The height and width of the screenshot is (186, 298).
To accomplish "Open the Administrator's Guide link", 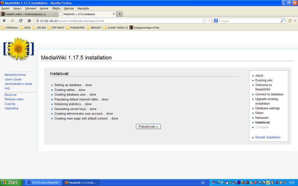I will point(18,84).
